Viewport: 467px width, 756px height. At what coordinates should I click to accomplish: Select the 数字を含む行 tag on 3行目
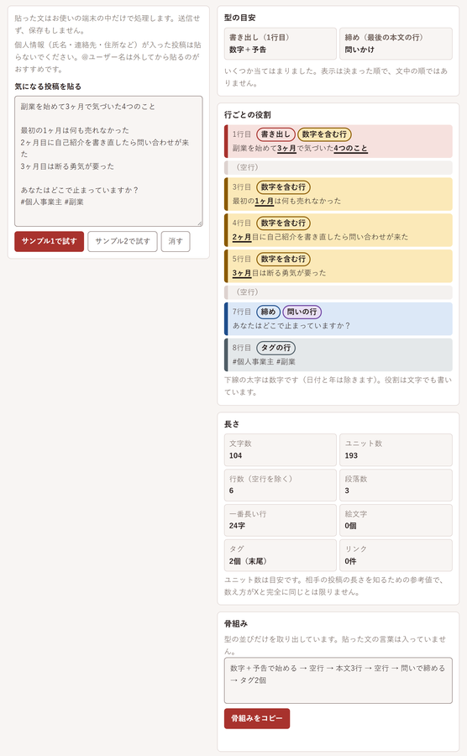tap(283, 187)
